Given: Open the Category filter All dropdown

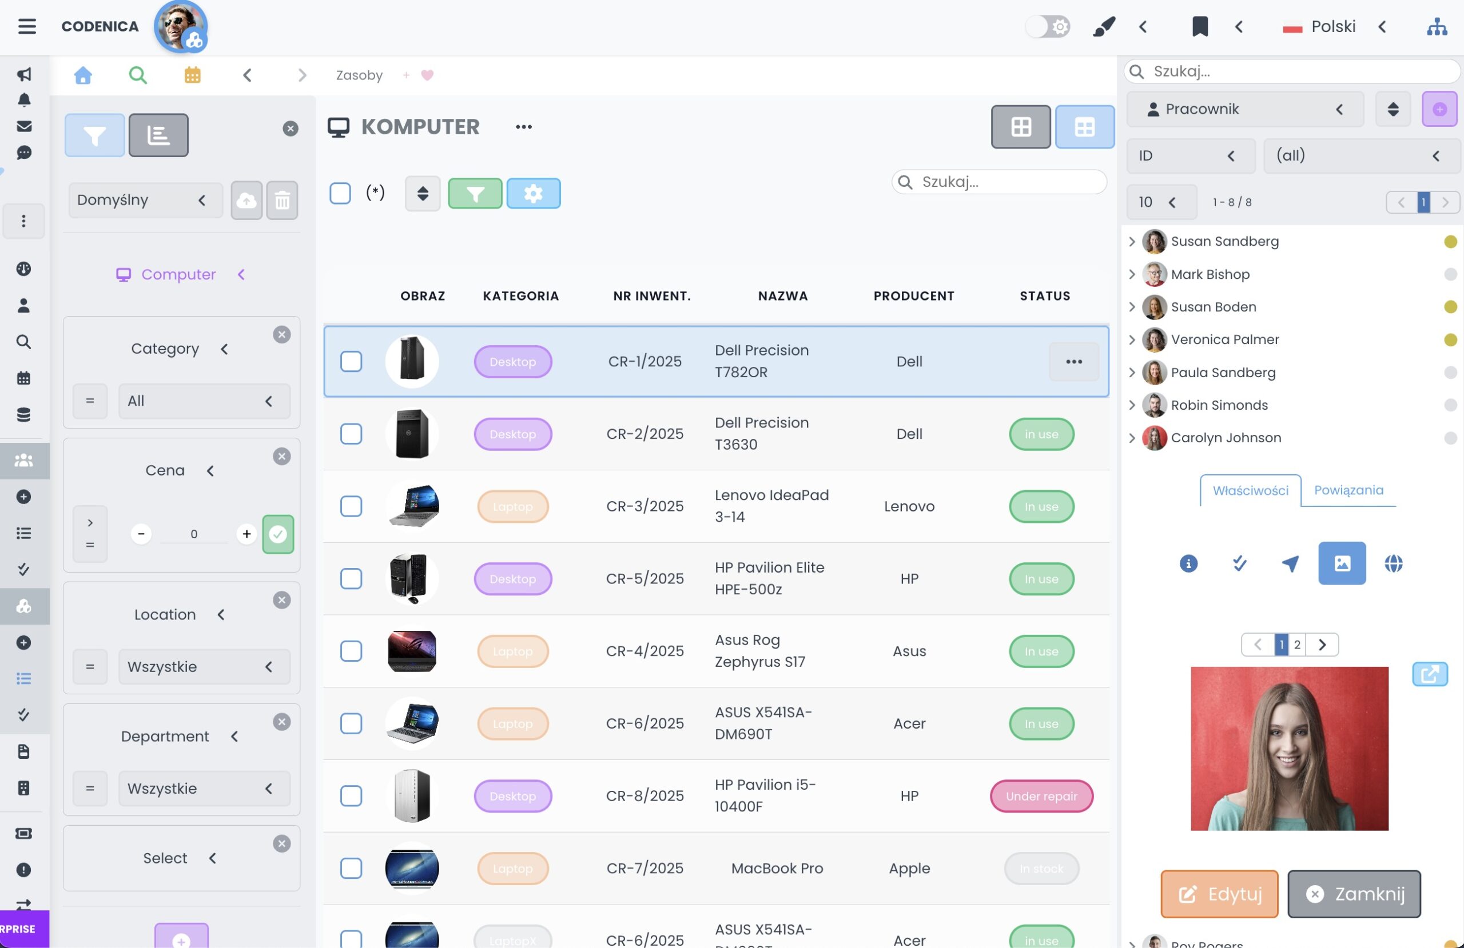Looking at the screenshot, I should 204,401.
